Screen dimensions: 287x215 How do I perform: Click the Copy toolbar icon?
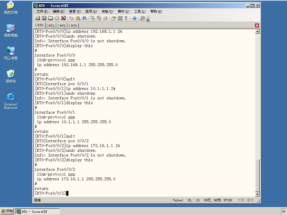pos(71,18)
